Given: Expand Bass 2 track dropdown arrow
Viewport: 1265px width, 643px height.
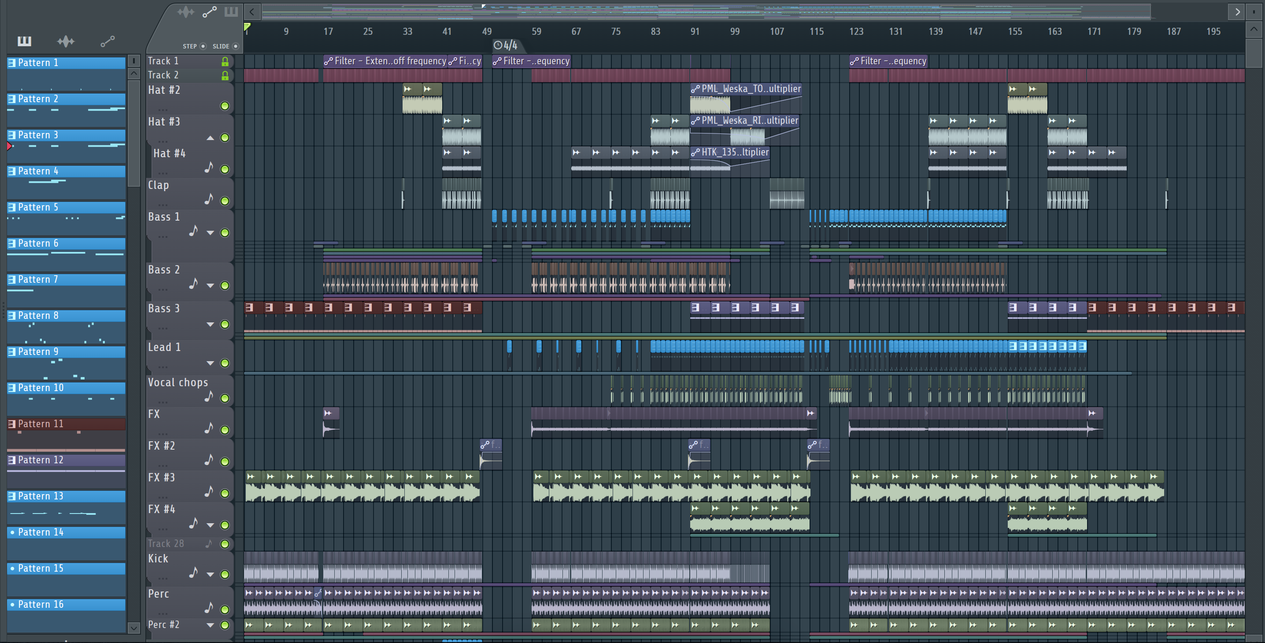Looking at the screenshot, I should 210,286.
